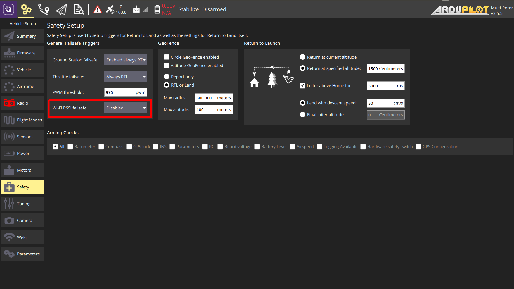This screenshot has width=514, height=289.
Task: Click the ArduPilot logo
Action: pos(460,10)
